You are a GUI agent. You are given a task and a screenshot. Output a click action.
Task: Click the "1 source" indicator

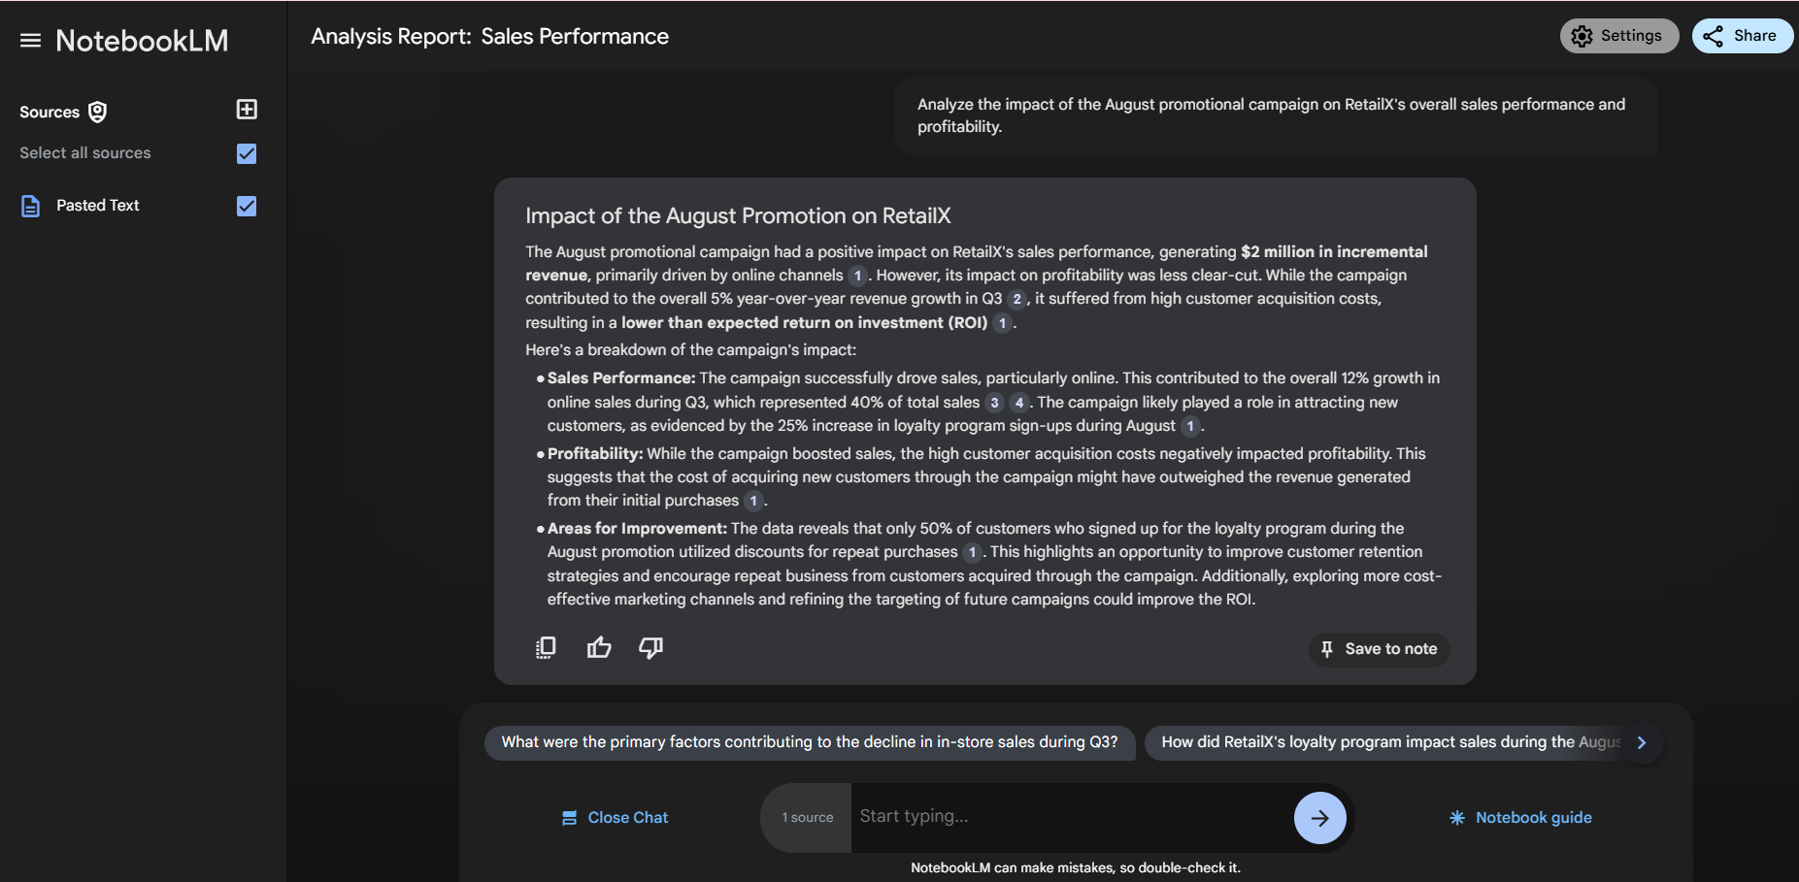click(x=807, y=818)
